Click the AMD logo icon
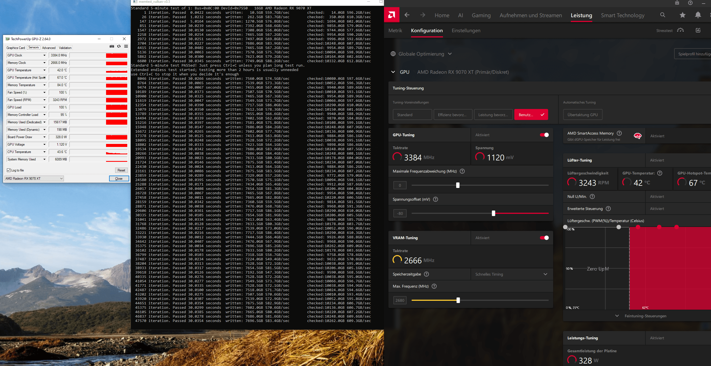This screenshot has height=366, width=711. [x=391, y=15]
